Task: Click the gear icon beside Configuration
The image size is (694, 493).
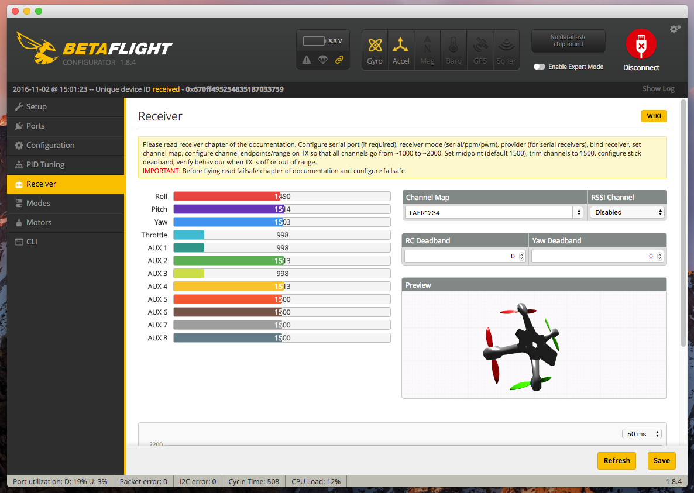Action: pyautogui.click(x=19, y=146)
